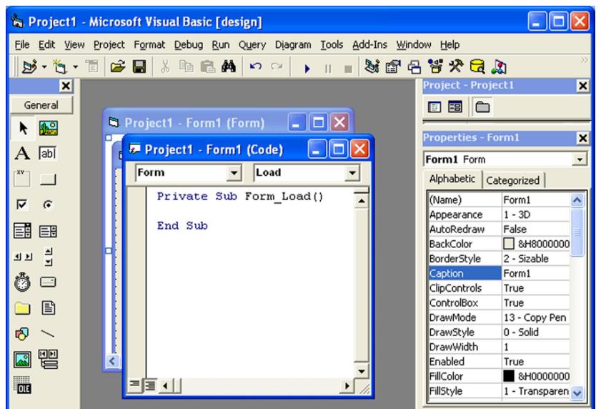Toggle Full Module View in code window
Viewport: 601px width, 409px height.
tap(150, 385)
